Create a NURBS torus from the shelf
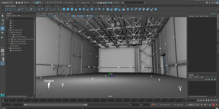Viewport: 219px width, 109px height. 84,9
